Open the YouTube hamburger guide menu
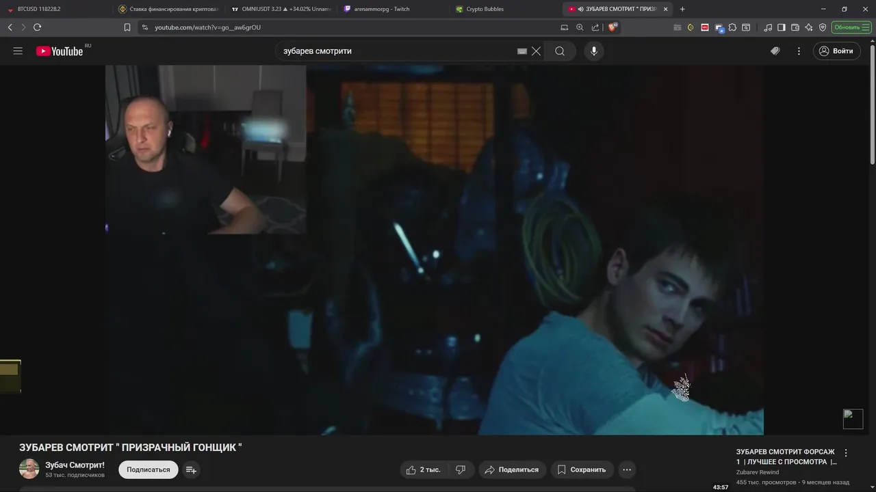 point(18,51)
